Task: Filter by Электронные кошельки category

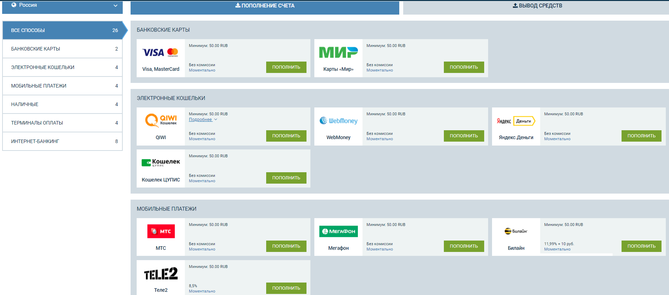Action: [62, 67]
